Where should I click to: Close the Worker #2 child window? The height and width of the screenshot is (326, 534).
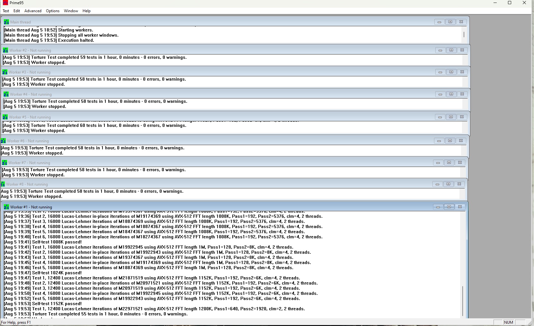462,50
